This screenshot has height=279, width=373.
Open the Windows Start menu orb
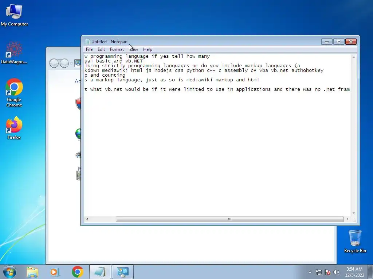[9, 272]
